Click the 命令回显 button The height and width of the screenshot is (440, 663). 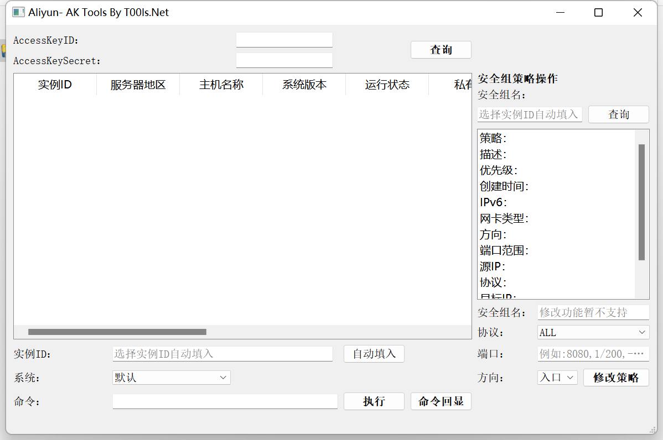click(x=441, y=401)
